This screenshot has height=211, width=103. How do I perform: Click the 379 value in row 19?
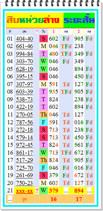point(54,175)
